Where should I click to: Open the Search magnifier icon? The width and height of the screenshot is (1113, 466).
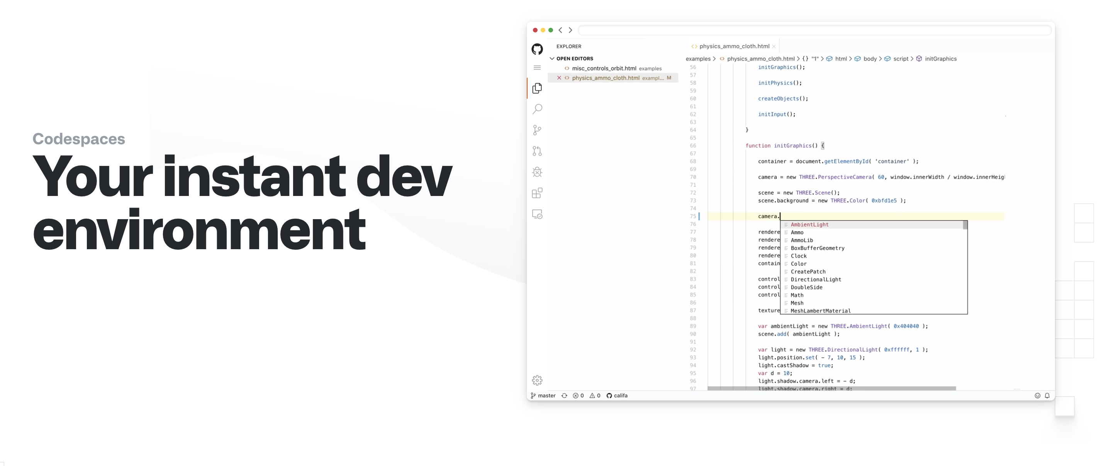(x=537, y=109)
